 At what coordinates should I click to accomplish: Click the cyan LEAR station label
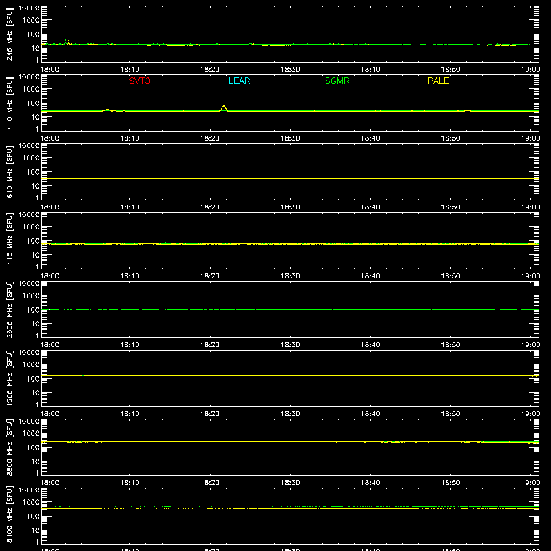[x=239, y=81]
